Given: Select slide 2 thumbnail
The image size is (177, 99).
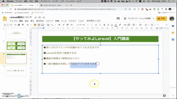Looking at the screenshot, I should tap(16, 46).
